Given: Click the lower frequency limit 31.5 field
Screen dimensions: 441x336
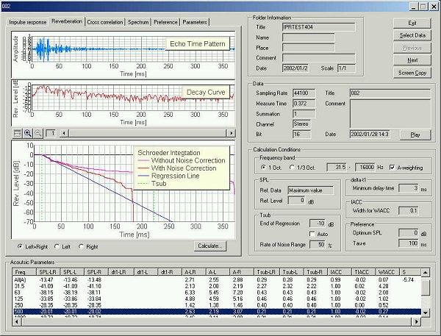Looking at the screenshot, I should point(337,167).
